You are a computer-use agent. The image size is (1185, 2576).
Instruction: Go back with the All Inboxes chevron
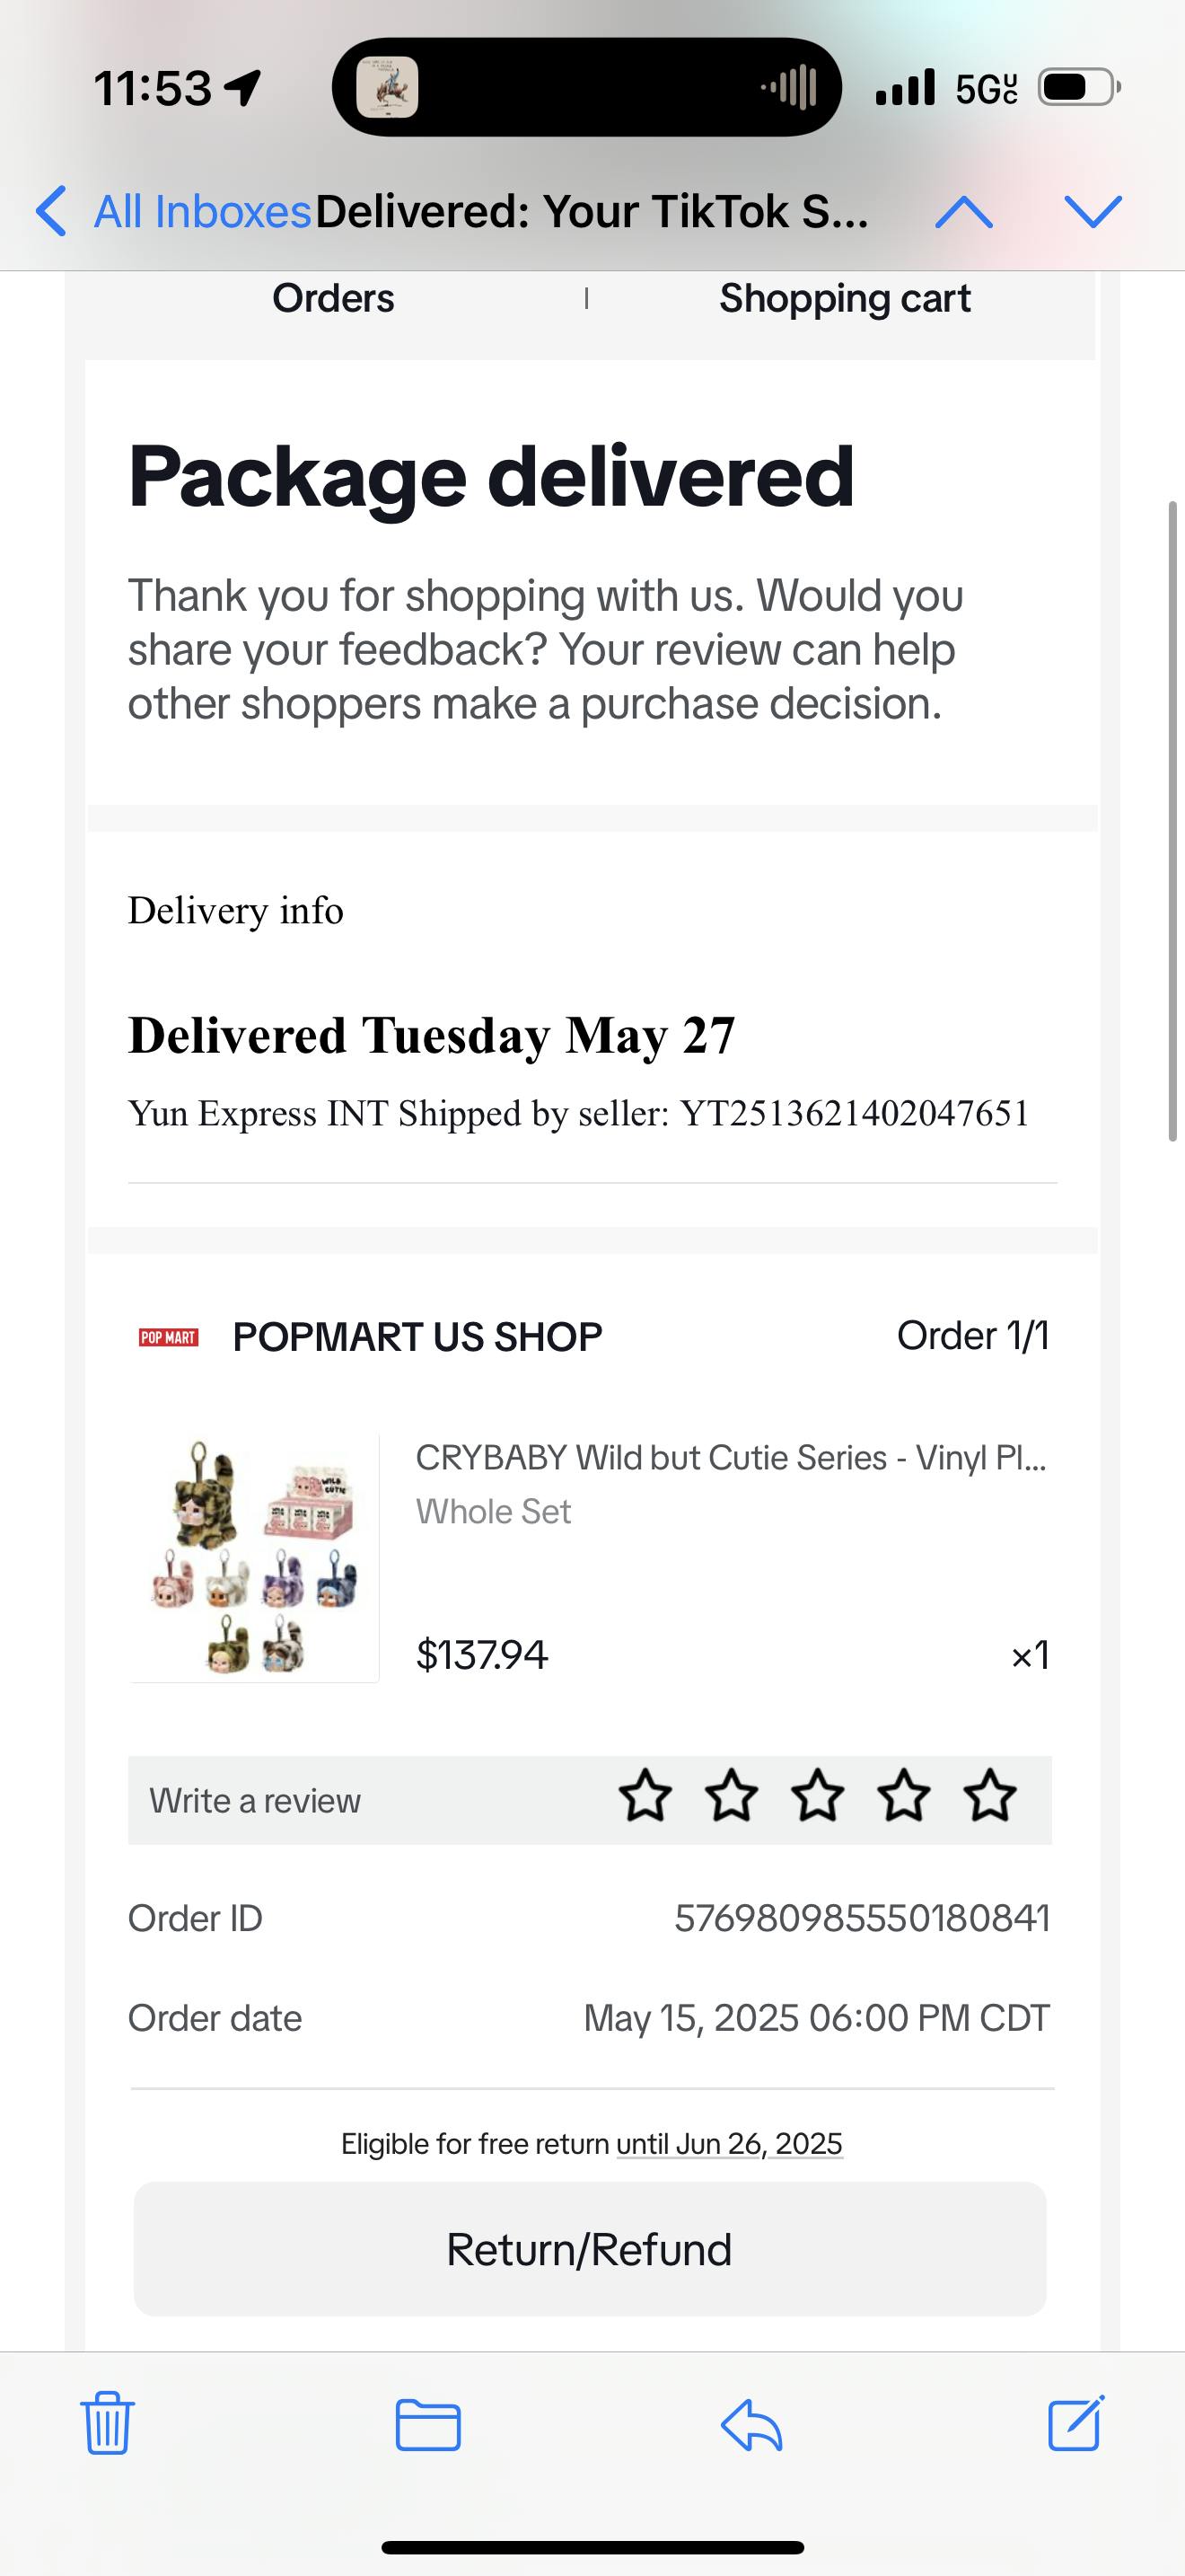[x=52, y=211]
